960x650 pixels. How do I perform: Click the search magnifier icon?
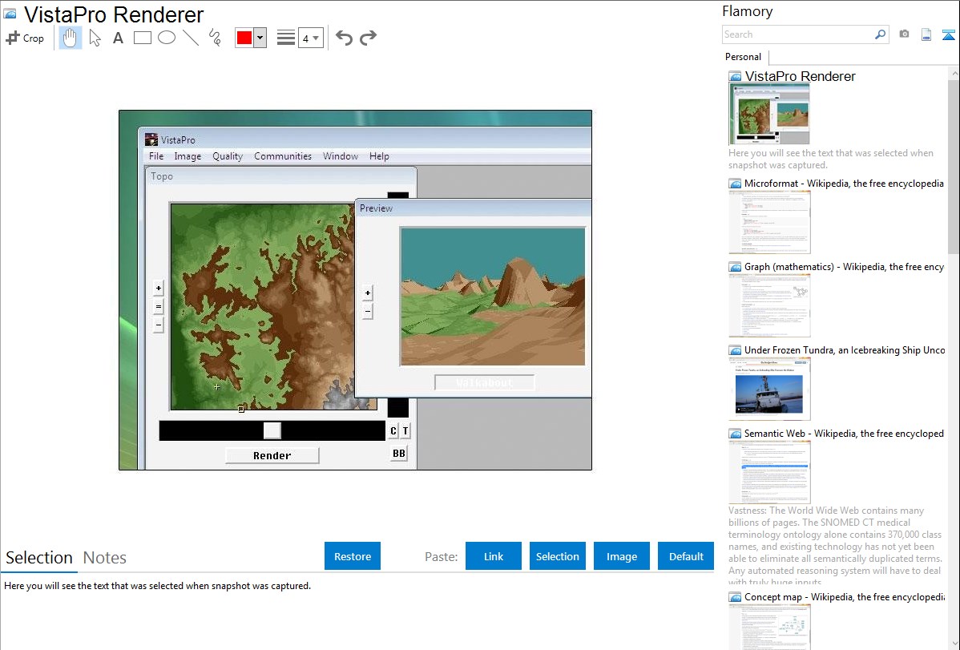click(x=880, y=34)
